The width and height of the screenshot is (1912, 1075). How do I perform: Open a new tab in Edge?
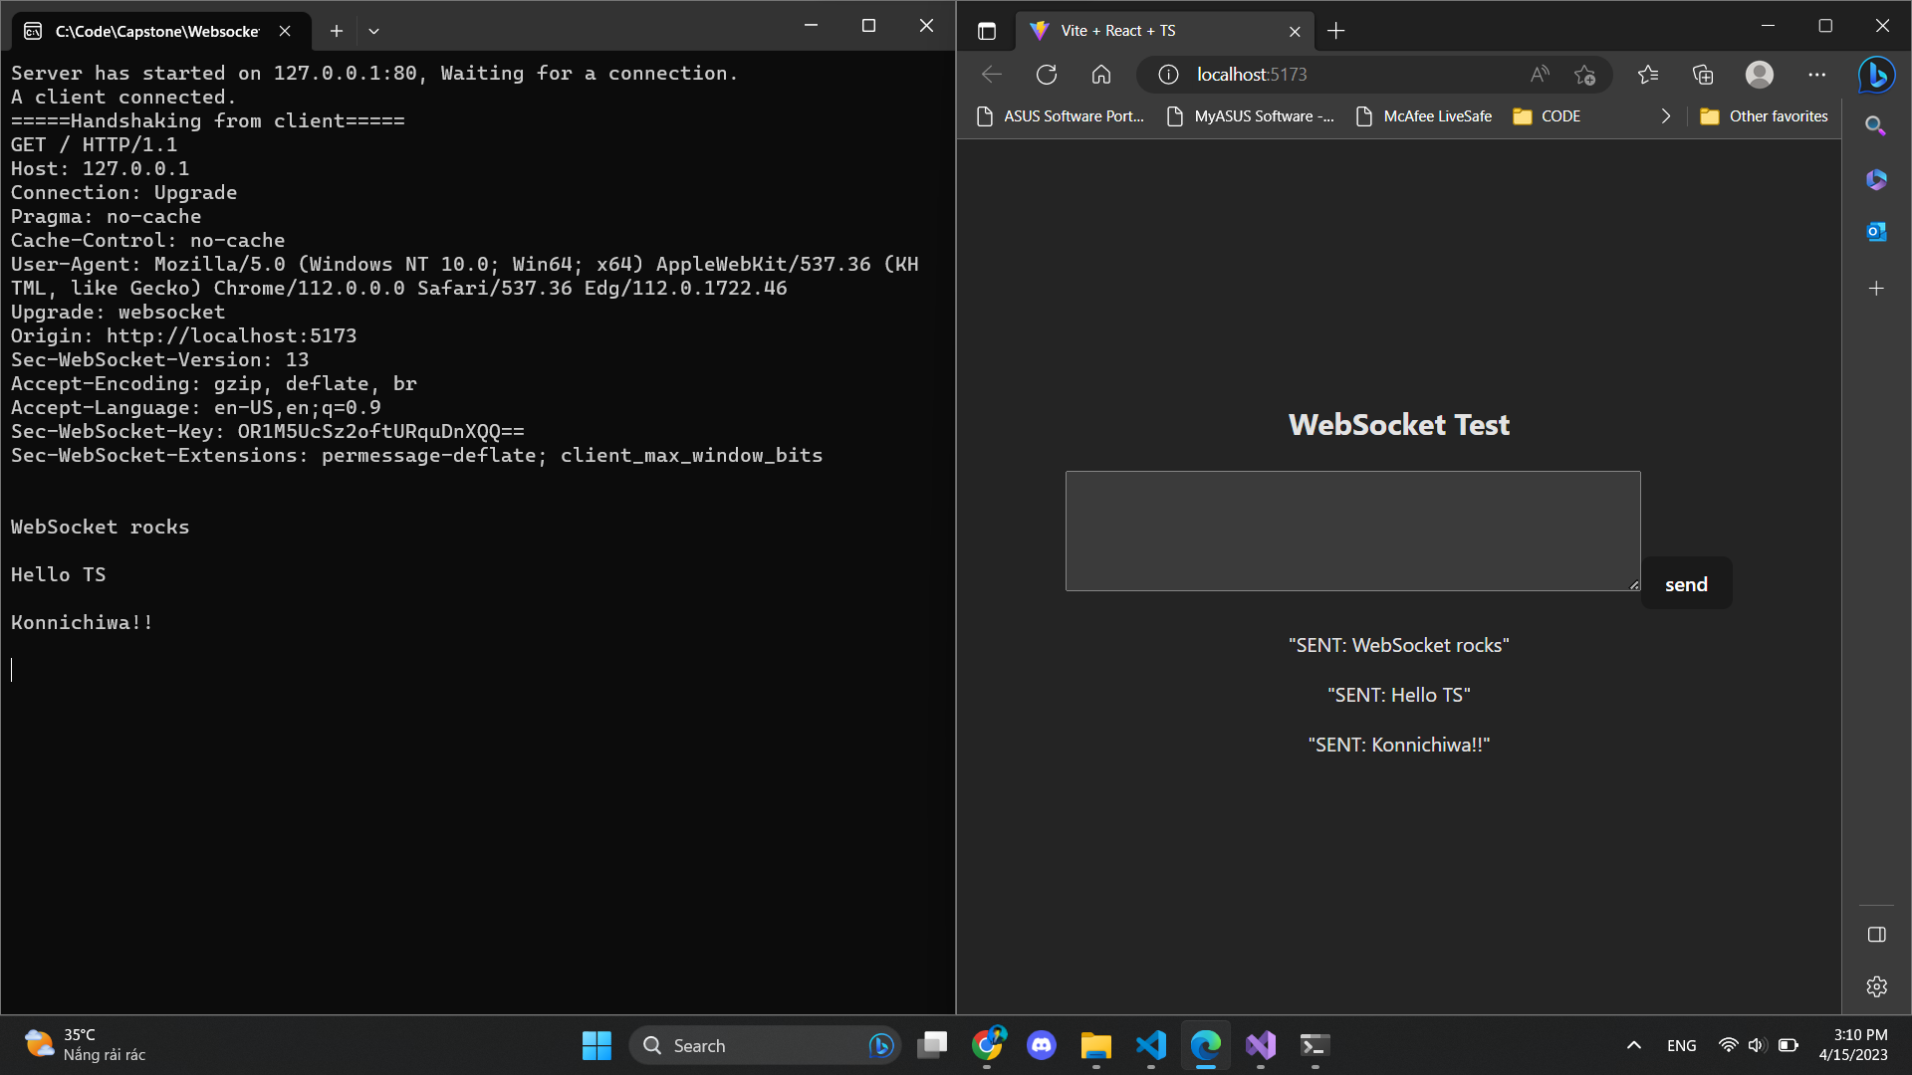(1336, 31)
